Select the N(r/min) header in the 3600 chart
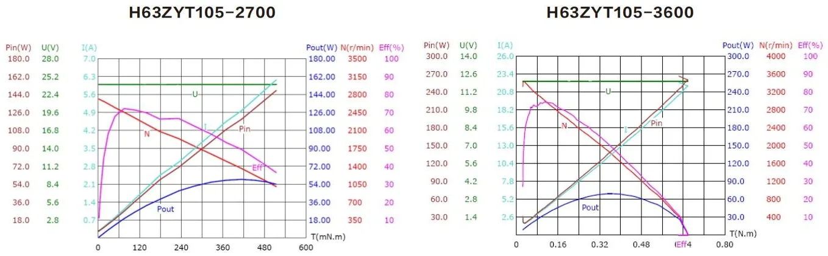The width and height of the screenshot is (828, 256). point(776,45)
